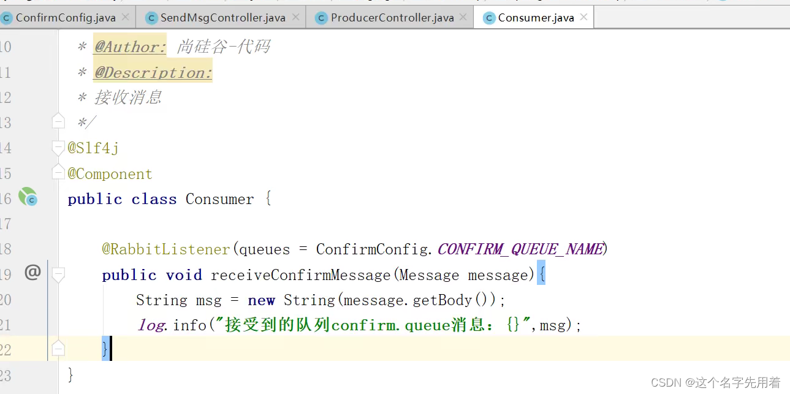The width and height of the screenshot is (790, 394).
Task: Click the author name 尚硅谷-代码
Action: tap(223, 47)
